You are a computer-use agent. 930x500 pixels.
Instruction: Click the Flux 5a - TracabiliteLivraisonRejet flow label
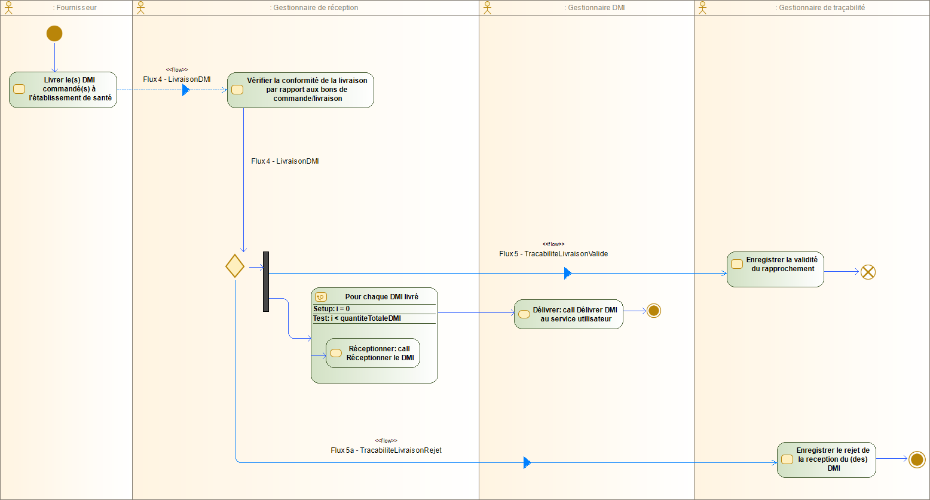(x=386, y=450)
